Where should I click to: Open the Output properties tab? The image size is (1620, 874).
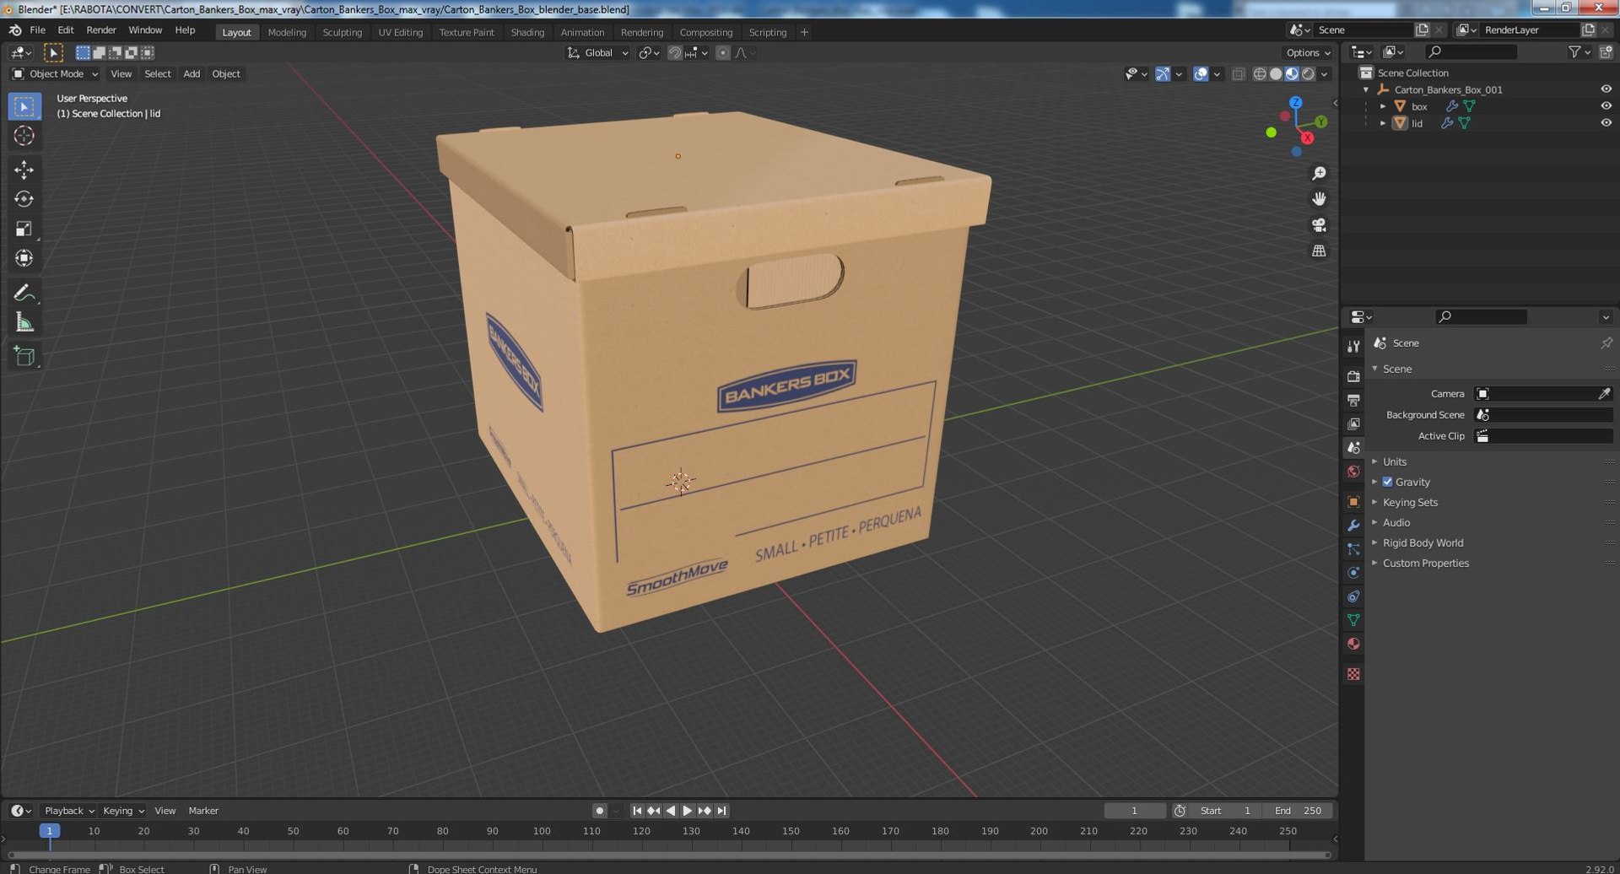pos(1353,400)
